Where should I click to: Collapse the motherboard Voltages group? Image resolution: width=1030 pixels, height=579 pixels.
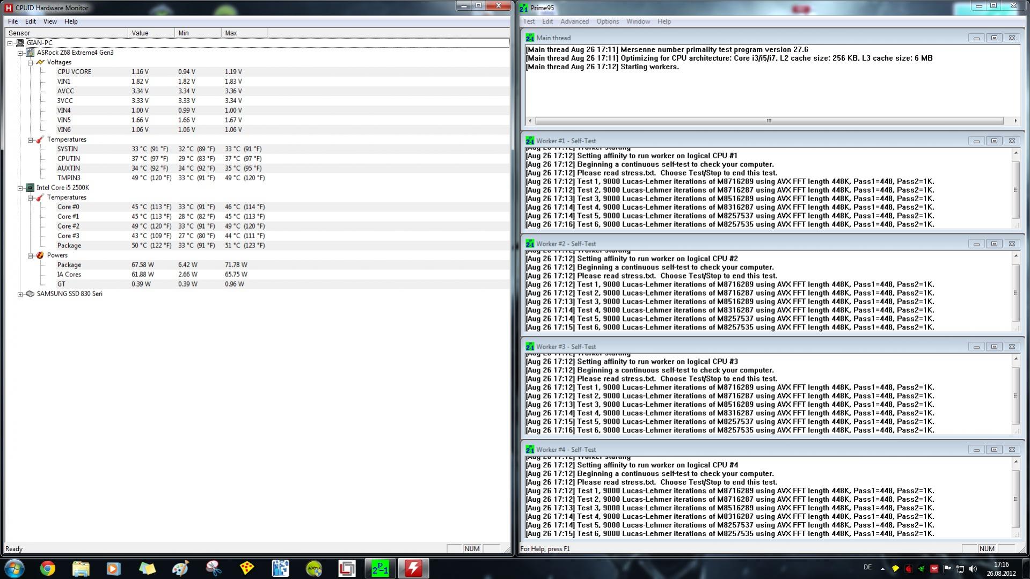point(31,62)
